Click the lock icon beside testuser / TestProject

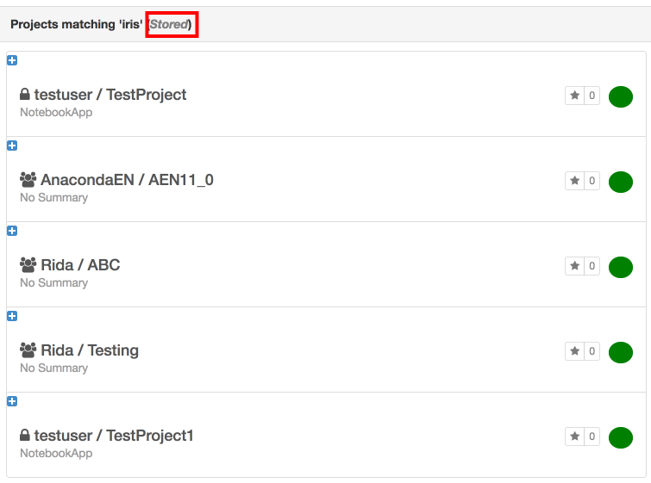click(x=25, y=94)
